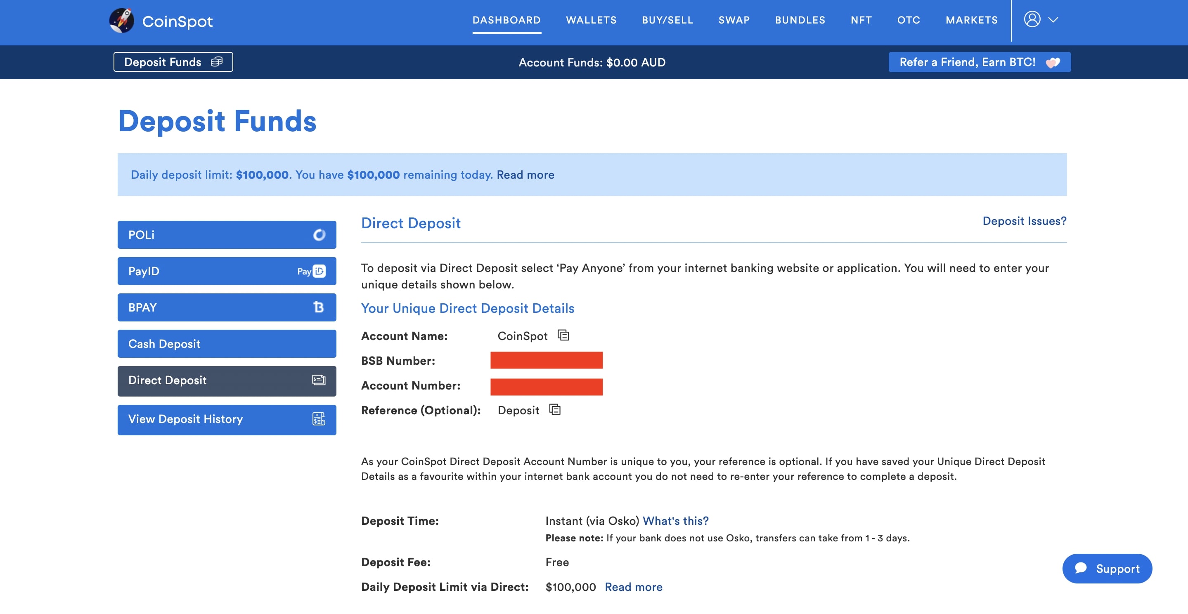Open the Markets page
Viewport: 1188px width, 614px height.
(x=972, y=20)
